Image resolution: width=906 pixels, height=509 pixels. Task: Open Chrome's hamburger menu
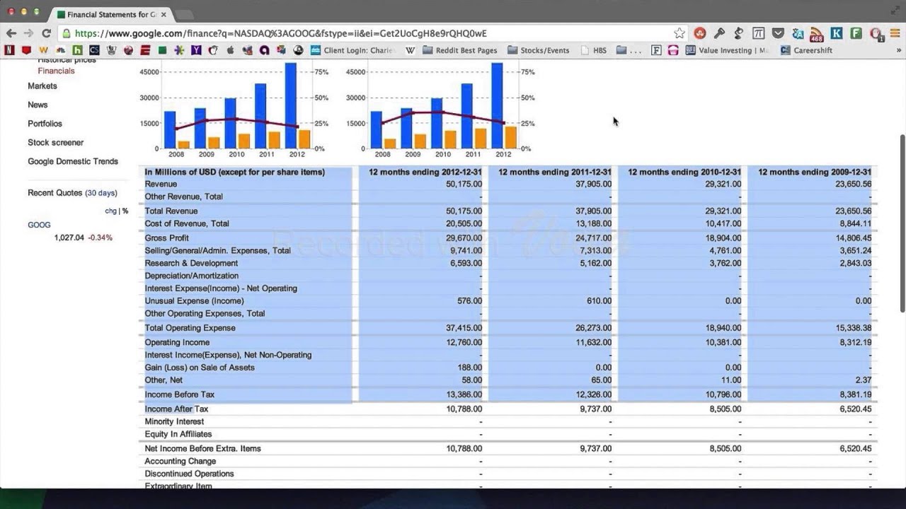point(895,33)
